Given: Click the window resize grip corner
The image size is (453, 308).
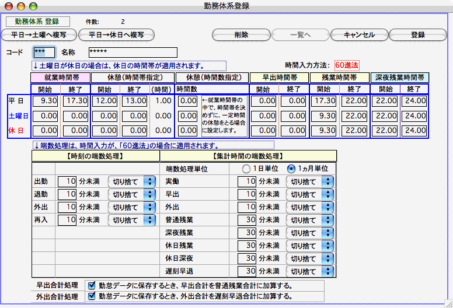Looking at the screenshot, I should pyautogui.click(x=449, y=304).
